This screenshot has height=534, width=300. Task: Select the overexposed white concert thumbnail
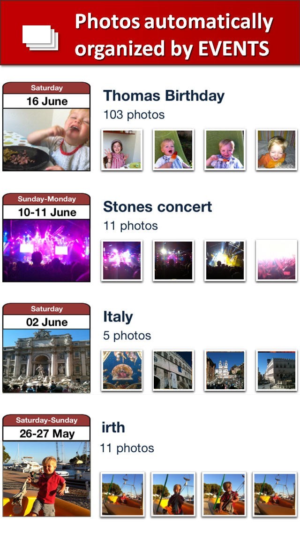pos(277,260)
